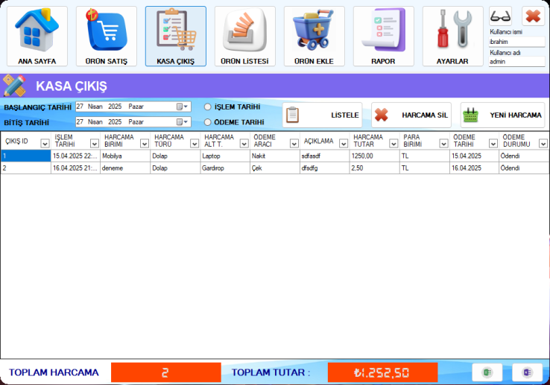Click the glasses icon at top right
This screenshot has width=550, height=385.
point(501,16)
